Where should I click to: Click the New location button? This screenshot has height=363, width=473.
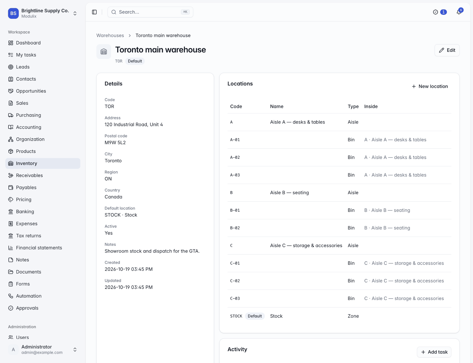430,86
